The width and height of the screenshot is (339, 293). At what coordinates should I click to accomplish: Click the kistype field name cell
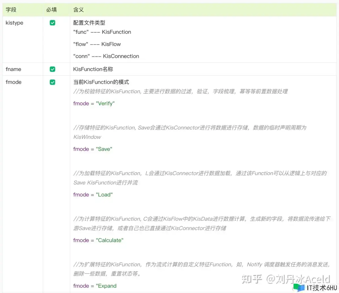pos(14,23)
